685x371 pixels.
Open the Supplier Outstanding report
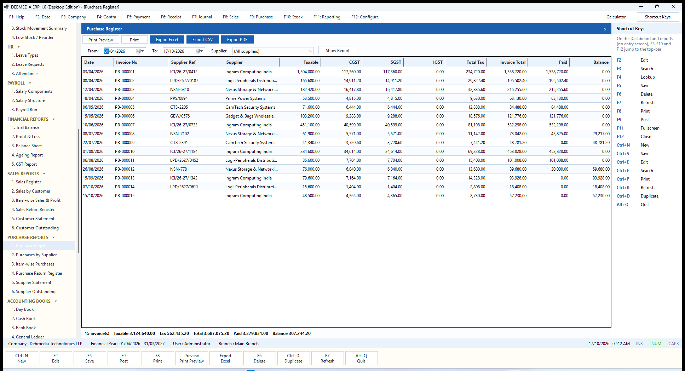[33, 292]
